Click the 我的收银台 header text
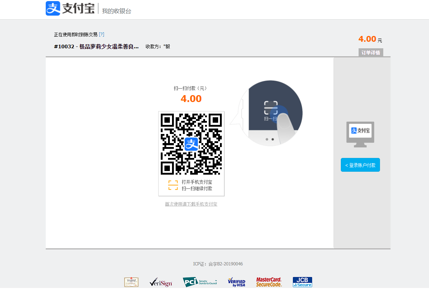The height and width of the screenshot is (289, 429). pos(117,11)
